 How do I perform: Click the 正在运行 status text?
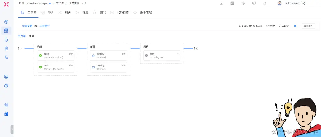point(45,26)
